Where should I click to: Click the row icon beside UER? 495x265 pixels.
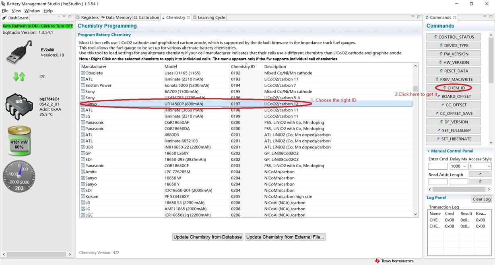(83, 147)
